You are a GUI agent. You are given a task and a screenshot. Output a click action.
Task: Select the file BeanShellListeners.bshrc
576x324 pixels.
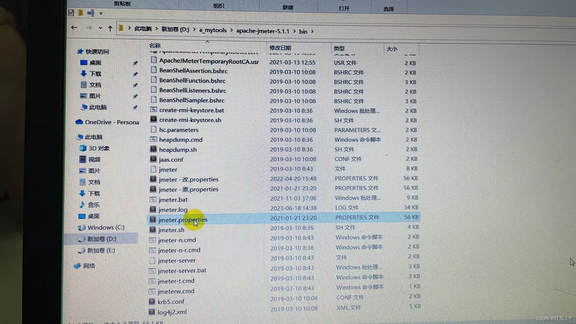(193, 90)
